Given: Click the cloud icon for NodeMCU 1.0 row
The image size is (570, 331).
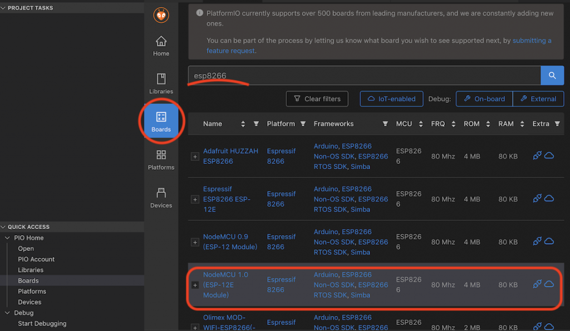Looking at the screenshot, I should click(549, 284).
